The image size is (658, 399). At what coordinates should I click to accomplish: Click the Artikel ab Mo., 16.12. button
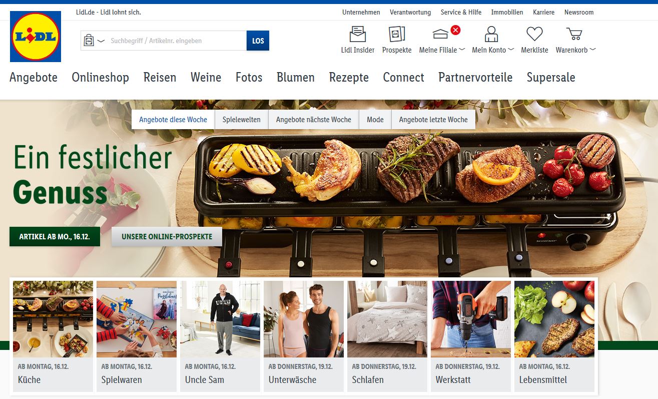pyautogui.click(x=55, y=236)
